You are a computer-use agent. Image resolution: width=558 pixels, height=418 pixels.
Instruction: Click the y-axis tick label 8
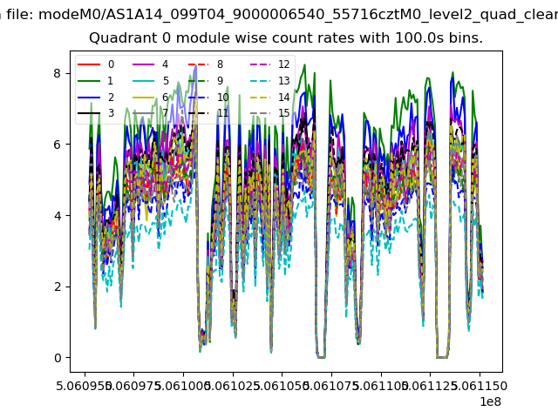coord(58,73)
